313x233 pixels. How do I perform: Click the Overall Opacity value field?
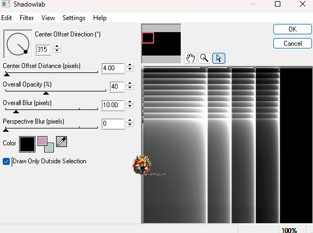pyautogui.click(x=117, y=87)
